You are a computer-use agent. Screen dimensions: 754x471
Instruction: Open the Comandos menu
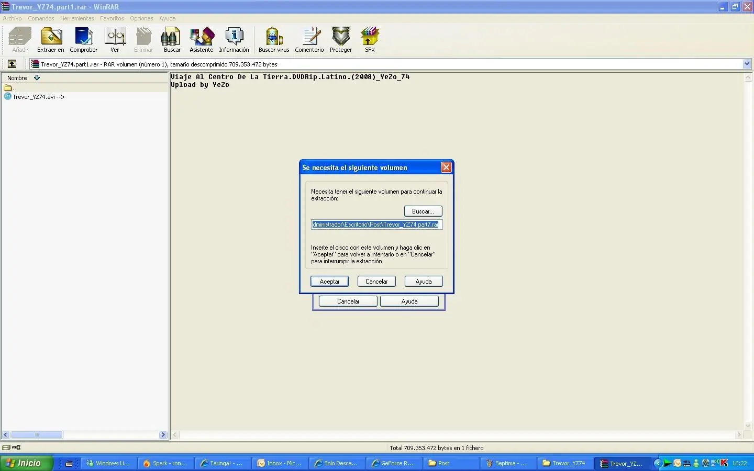[x=41, y=18]
